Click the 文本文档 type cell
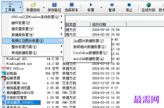The height and width of the screenshot is (108, 164). pos(69,83)
